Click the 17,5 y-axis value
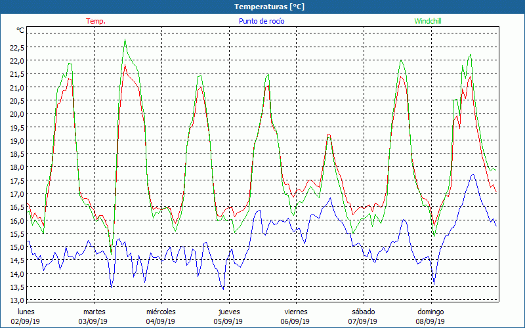Screen dimensions: 525x328 pos(17,181)
